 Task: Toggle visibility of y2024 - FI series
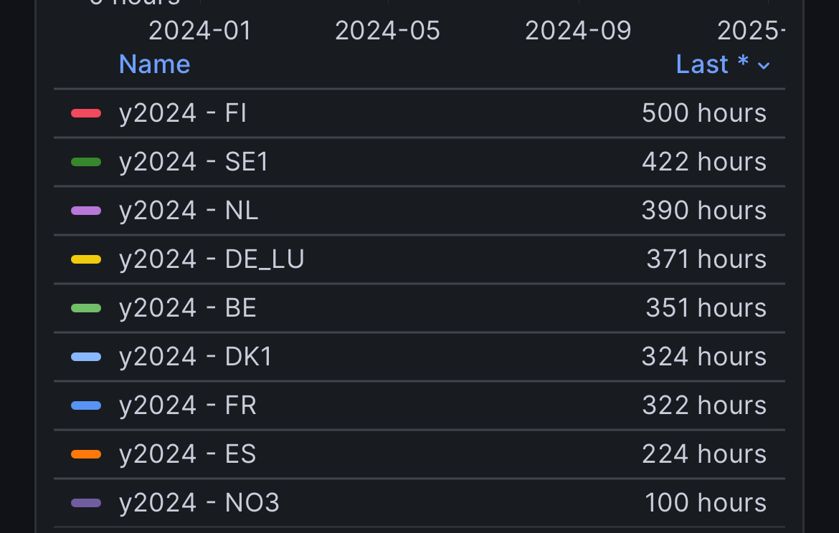[x=183, y=113]
